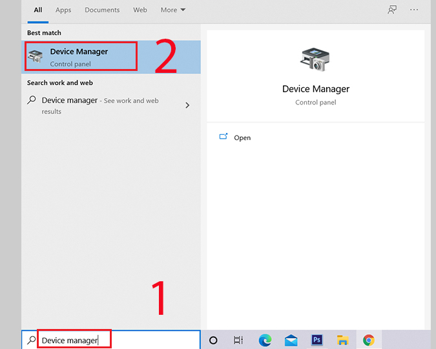This screenshot has height=349, width=436.
Task: Open Cortana from the taskbar circle
Action: (213, 340)
